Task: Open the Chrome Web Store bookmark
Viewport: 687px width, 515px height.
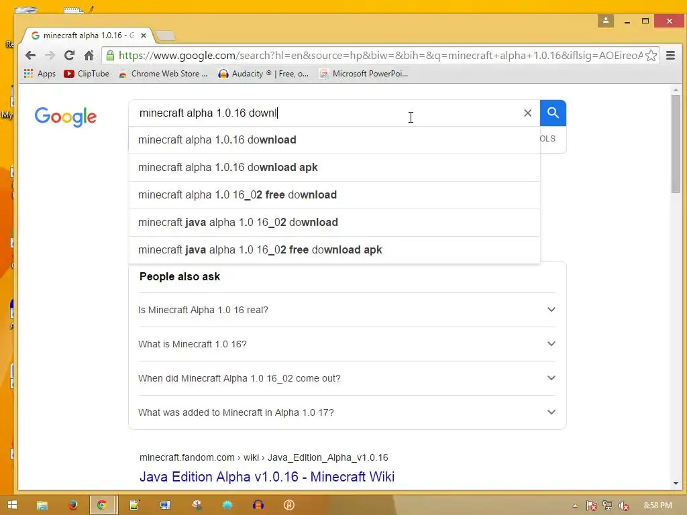Action: click(163, 74)
